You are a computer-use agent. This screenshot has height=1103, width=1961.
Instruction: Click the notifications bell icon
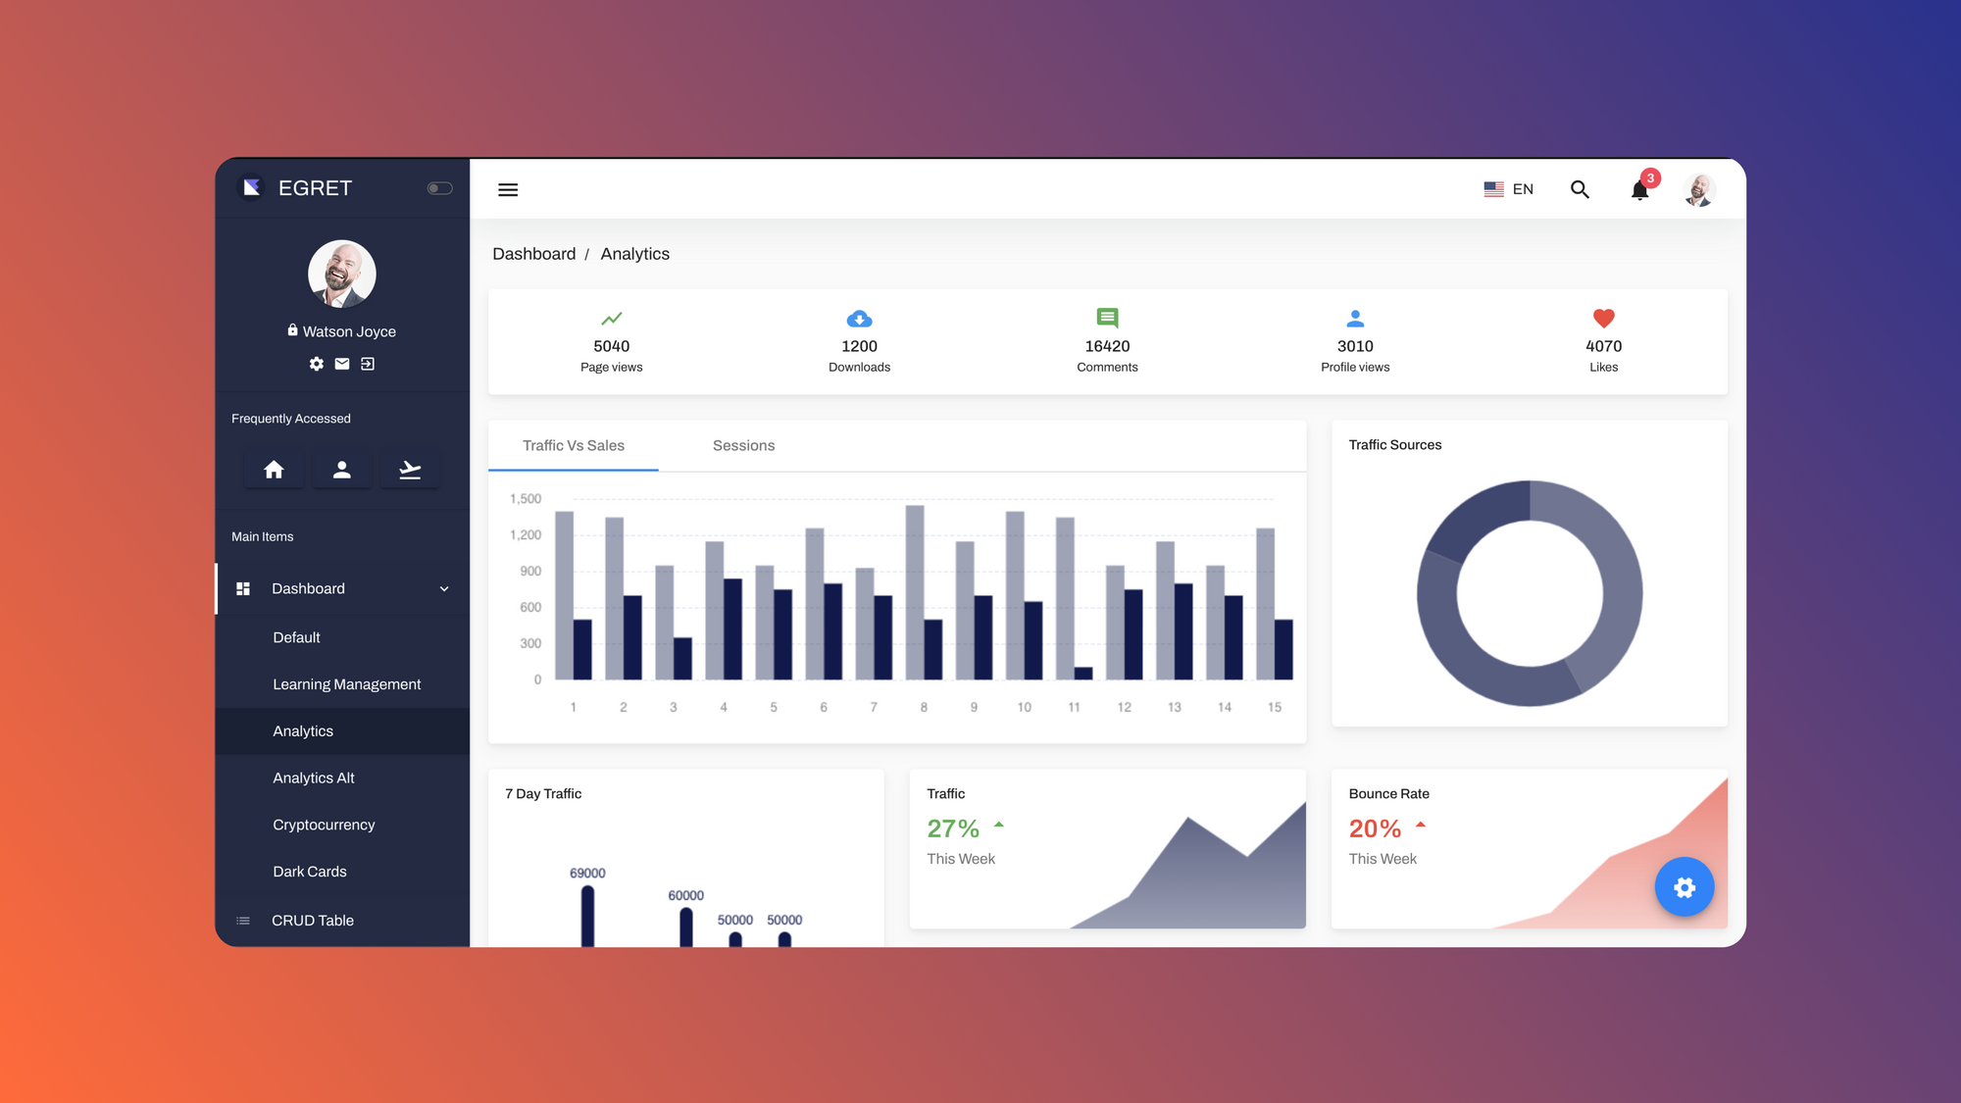[x=1639, y=188]
